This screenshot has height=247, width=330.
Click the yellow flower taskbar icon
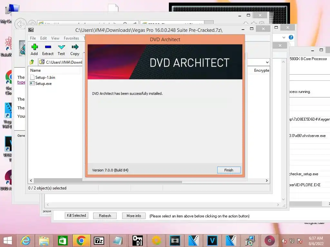tap(156, 241)
